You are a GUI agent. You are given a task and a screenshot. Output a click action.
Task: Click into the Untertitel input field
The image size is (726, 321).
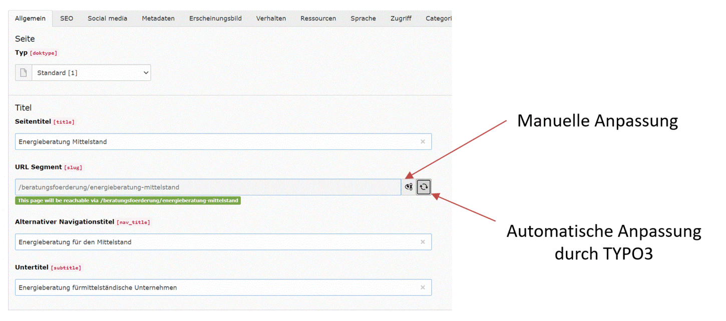click(200, 287)
